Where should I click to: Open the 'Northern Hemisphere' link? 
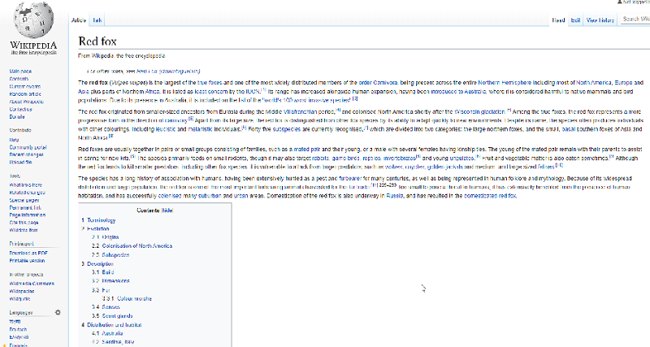point(505,83)
